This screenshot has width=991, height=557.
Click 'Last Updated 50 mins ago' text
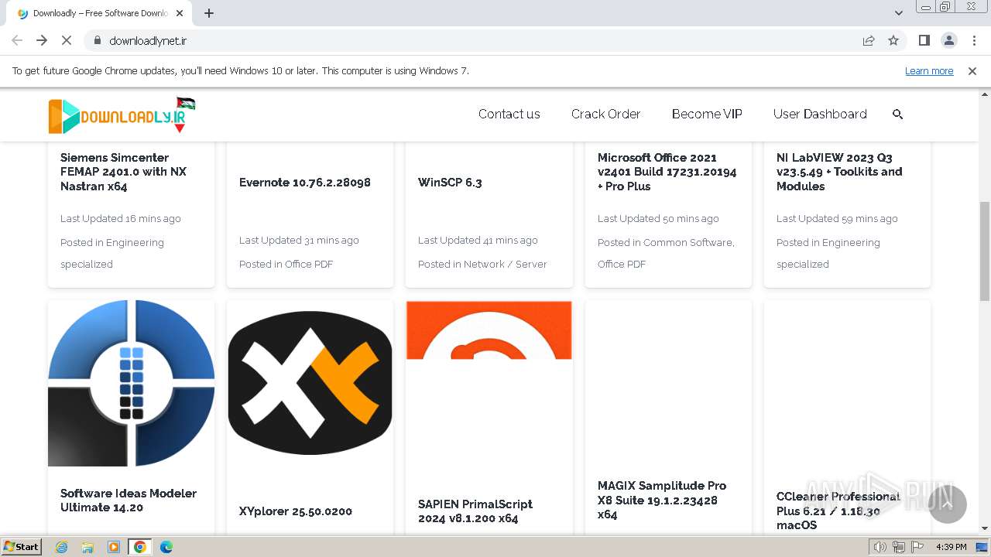(x=658, y=219)
